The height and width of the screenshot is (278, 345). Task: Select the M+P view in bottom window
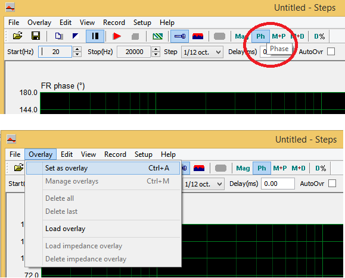pos(280,168)
